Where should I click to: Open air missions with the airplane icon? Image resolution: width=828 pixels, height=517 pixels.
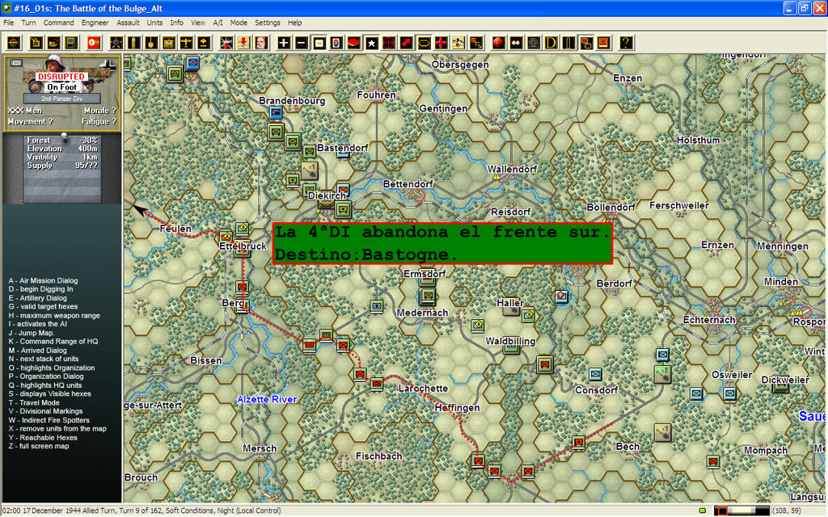pyautogui.click(x=186, y=43)
